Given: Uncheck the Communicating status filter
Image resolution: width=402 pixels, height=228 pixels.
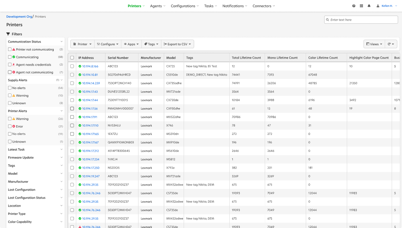Looking at the screenshot, I should 9,57.
